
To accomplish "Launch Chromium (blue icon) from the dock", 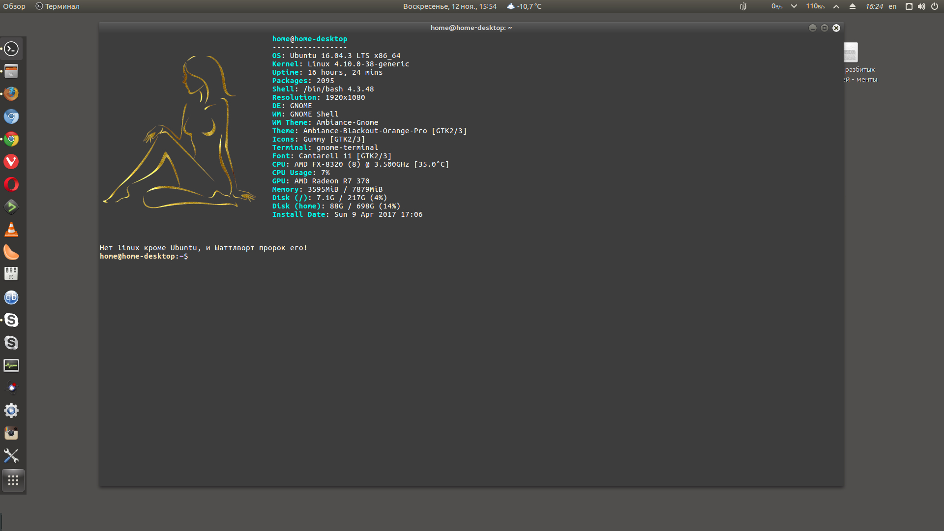I will (11, 117).
